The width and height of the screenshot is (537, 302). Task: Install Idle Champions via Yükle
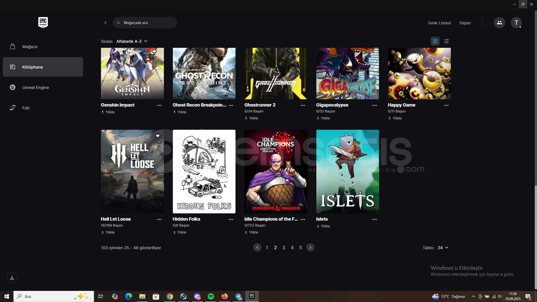click(x=251, y=232)
